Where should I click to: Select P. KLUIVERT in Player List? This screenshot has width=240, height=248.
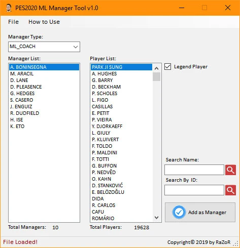coord(122,139)
